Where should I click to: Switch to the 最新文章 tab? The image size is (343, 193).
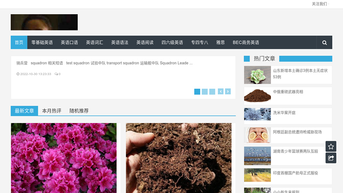[x=24, y=111]
